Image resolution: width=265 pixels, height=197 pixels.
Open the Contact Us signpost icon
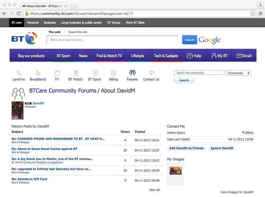[x=151, y=73]
